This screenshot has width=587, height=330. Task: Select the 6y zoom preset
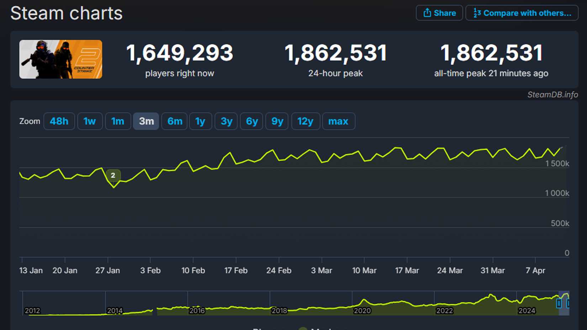pyautogui.click(x=251, y=121)
